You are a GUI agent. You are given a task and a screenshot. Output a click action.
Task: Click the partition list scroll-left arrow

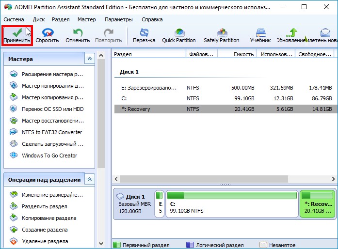(x=116, y=179)
